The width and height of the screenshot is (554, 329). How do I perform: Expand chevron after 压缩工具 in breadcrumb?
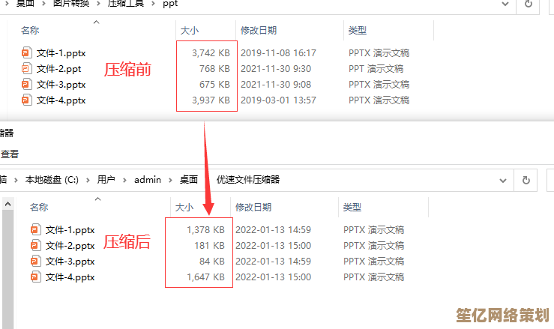[154, 4]
